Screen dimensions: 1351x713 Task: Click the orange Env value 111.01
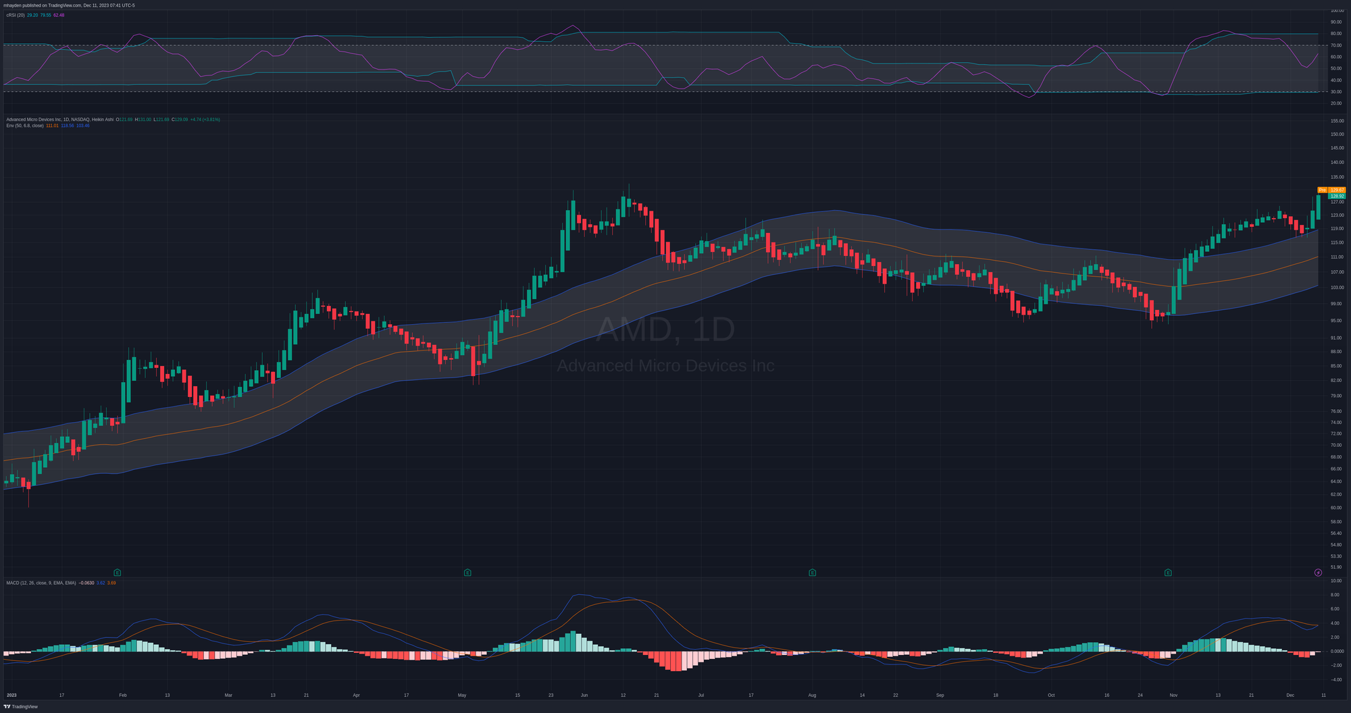tap(52, 126)
